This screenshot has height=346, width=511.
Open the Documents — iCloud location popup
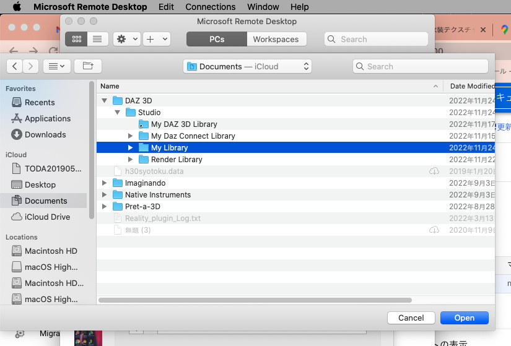[x=247, y=66]
